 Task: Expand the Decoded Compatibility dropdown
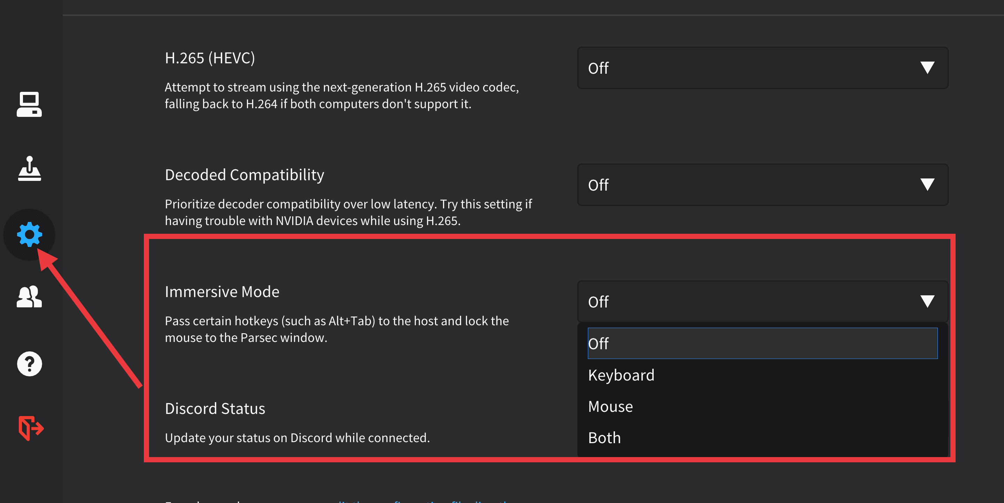(762, 185)
